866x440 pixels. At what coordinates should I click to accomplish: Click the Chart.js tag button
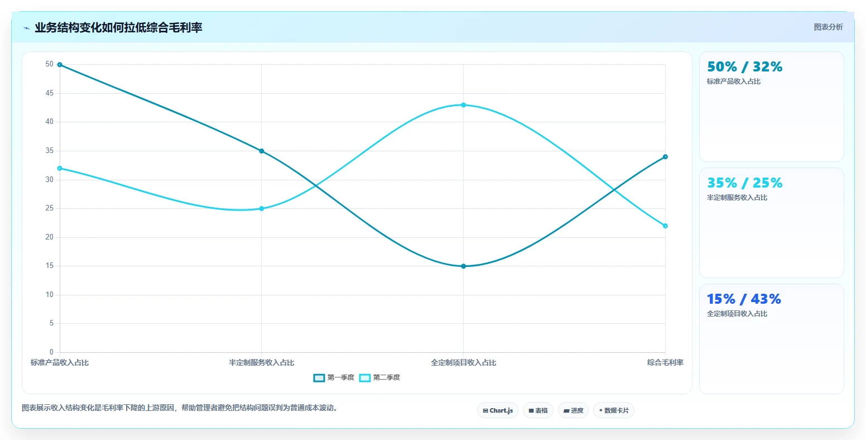pyautogui.click(x=498, y=410)
